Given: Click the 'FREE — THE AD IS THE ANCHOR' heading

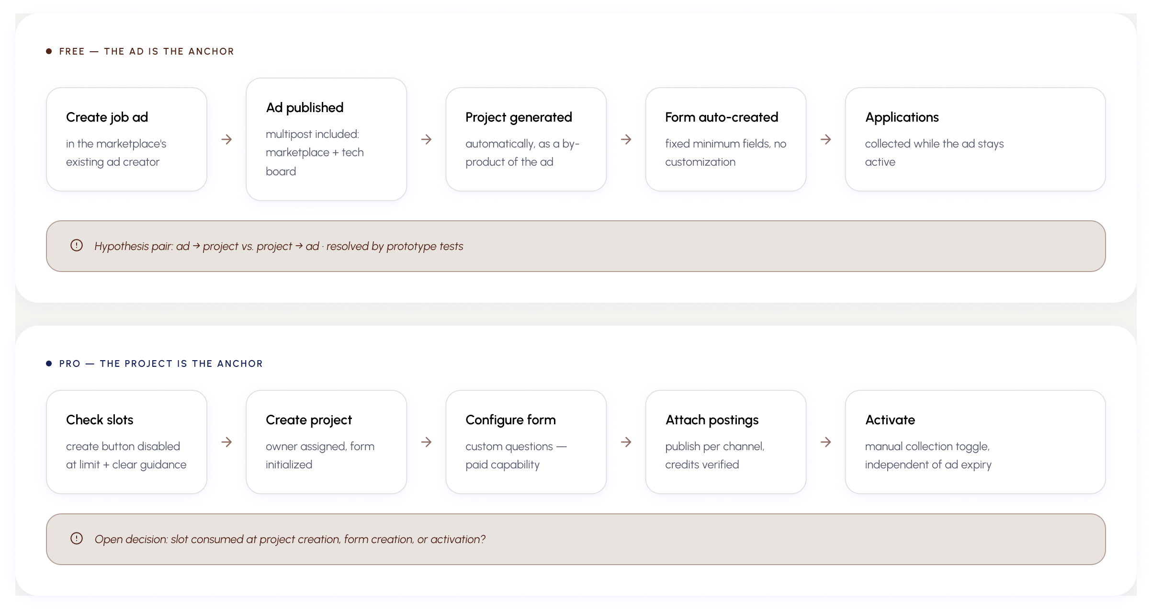Looking at the screenshot, I should click(x=147, y=51).
